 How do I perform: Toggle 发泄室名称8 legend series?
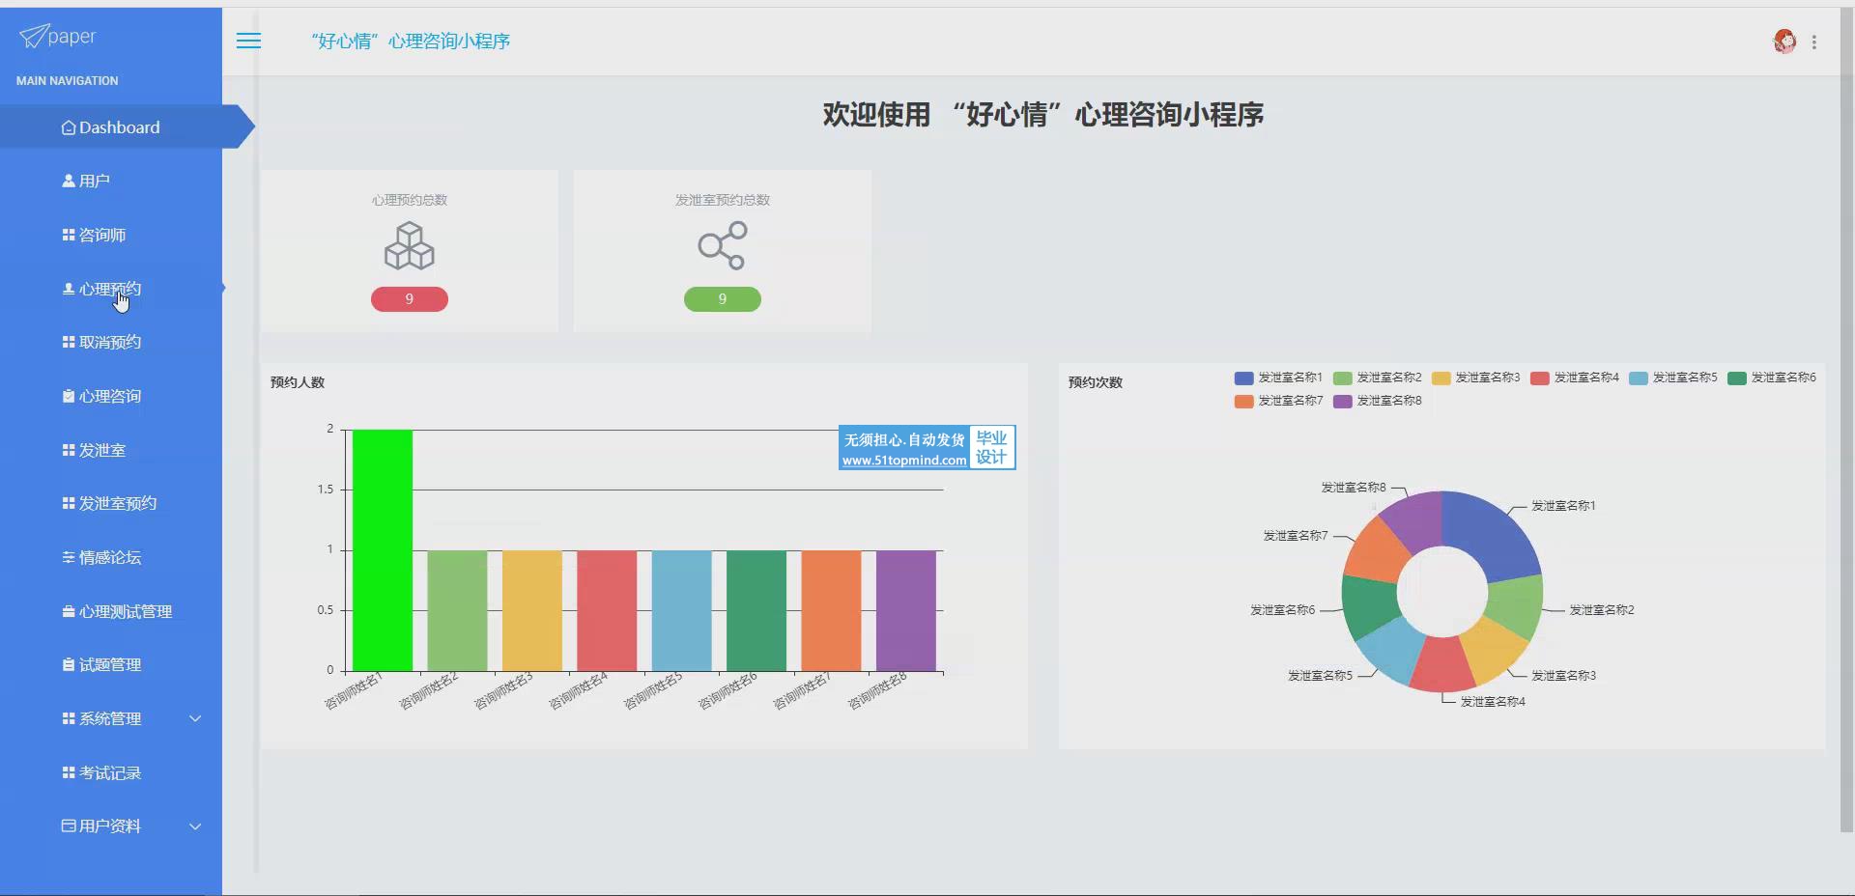click(1377, 401)
